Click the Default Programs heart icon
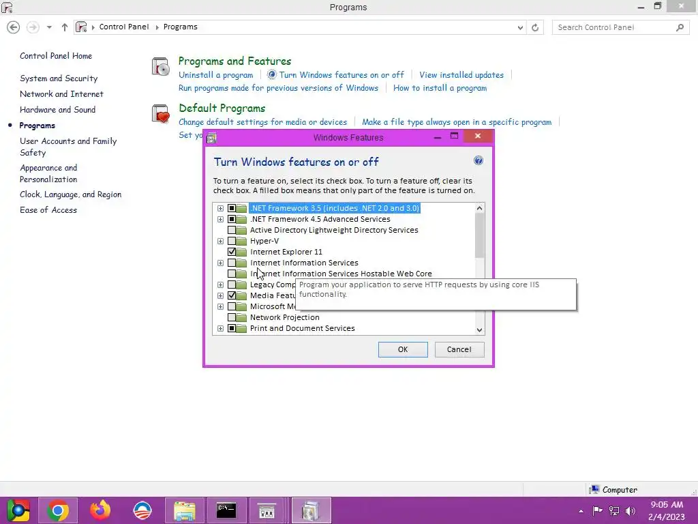The width and height of the screenshot is (698, 524). [x=160, y=114]
